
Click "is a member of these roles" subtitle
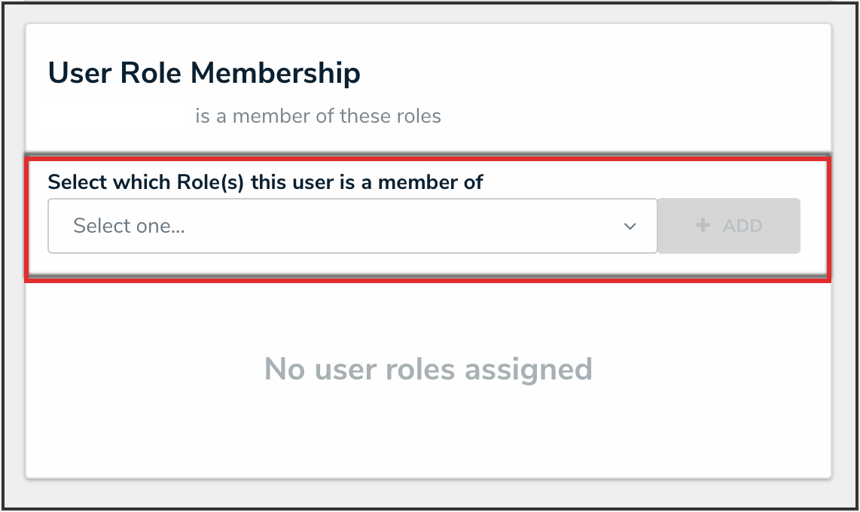pyautogui.click(x=318, y=117)
